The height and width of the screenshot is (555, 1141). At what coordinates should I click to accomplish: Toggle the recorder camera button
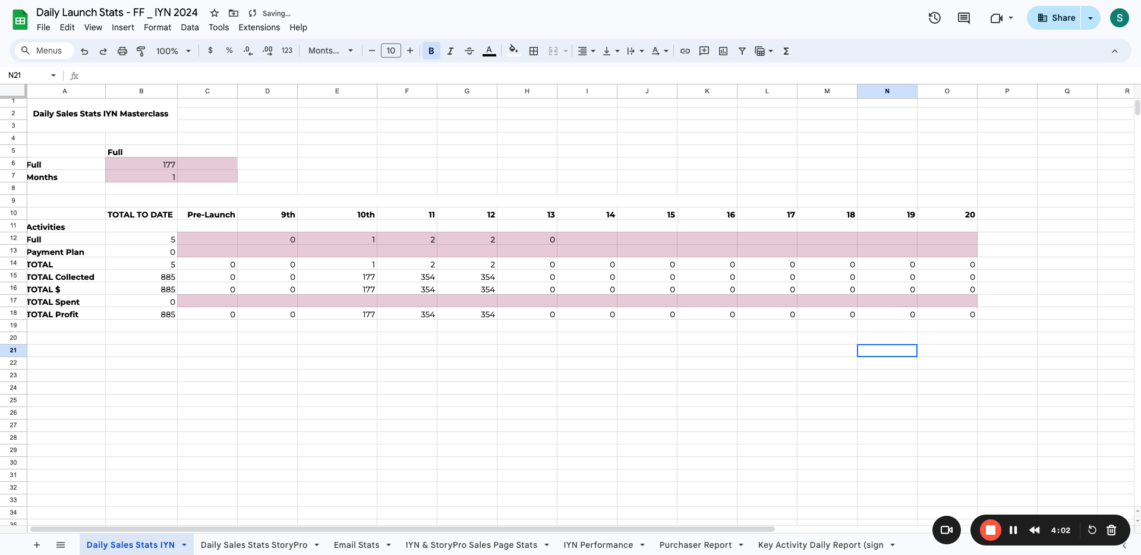click(x=947, y=530)
